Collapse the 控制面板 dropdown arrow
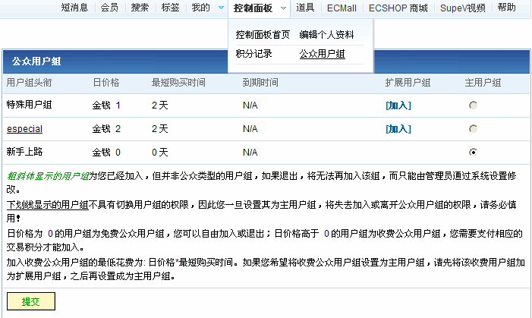 pyautogui.click(x=282, y=8)
